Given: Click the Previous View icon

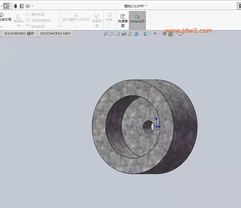Looking at the screenshot, I should click(x=118, y=34).
